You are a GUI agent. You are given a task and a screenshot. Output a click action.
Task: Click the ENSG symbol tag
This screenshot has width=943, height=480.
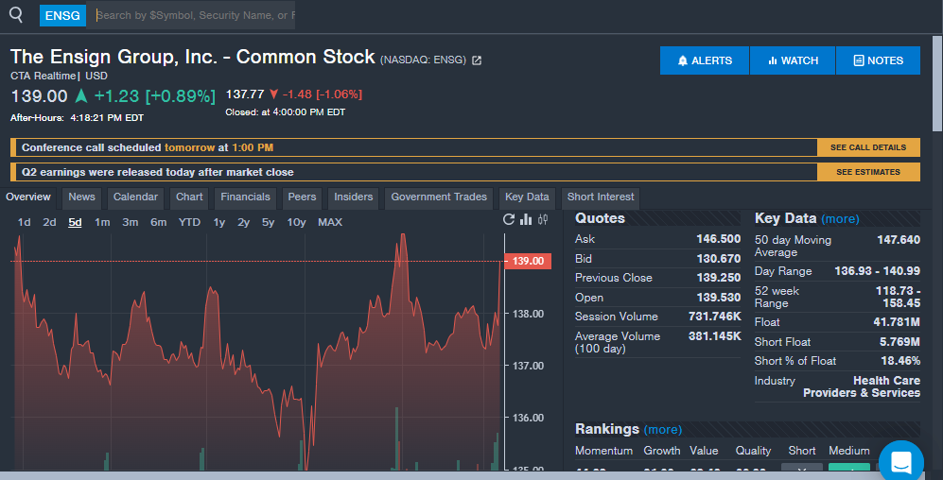click(x=62, y=16)
